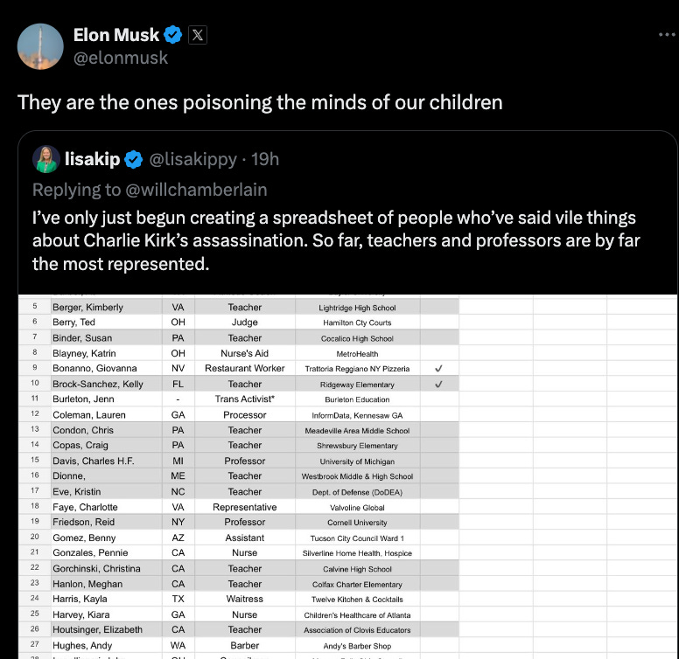
Task: Click the Elon Musk display name
Action: (116, 35)
